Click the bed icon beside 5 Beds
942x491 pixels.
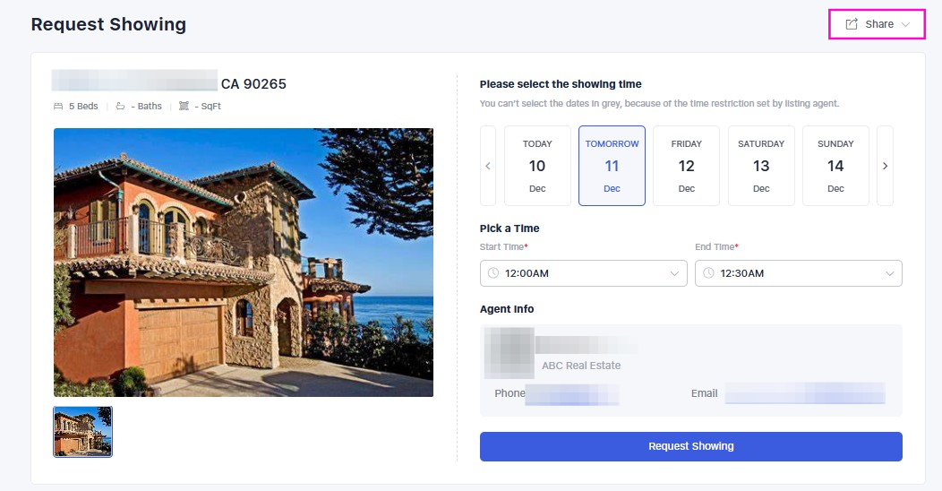(x=58, y=106)
